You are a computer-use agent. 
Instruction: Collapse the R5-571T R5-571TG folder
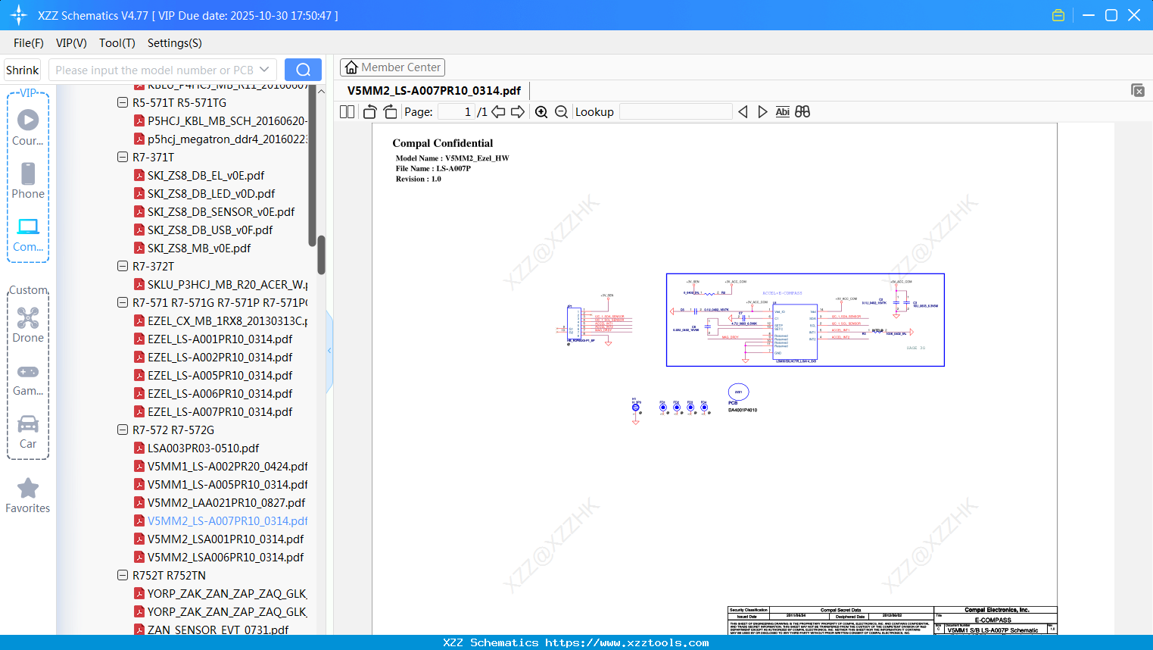(123, 102)
